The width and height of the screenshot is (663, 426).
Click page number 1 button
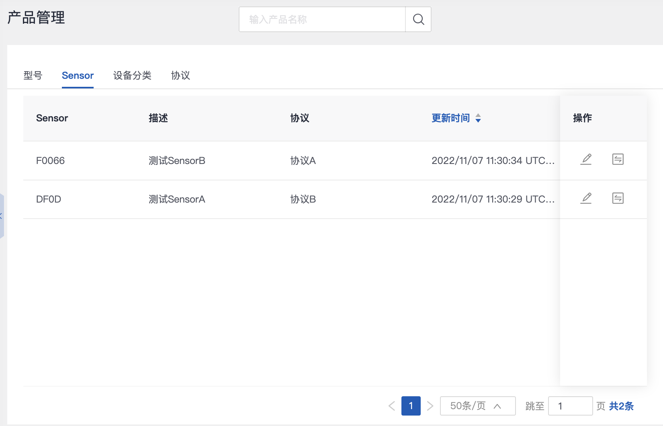click(411, 406)
